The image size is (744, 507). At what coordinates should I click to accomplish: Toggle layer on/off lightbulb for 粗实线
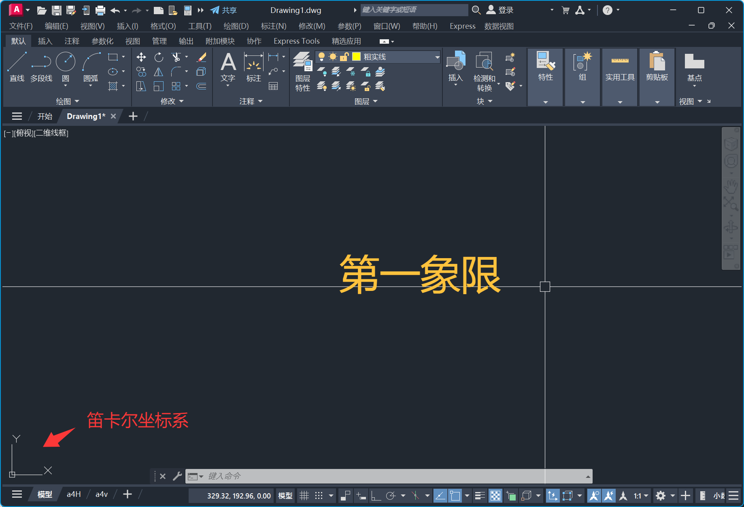pyautogui.click(x=321, y=57)
